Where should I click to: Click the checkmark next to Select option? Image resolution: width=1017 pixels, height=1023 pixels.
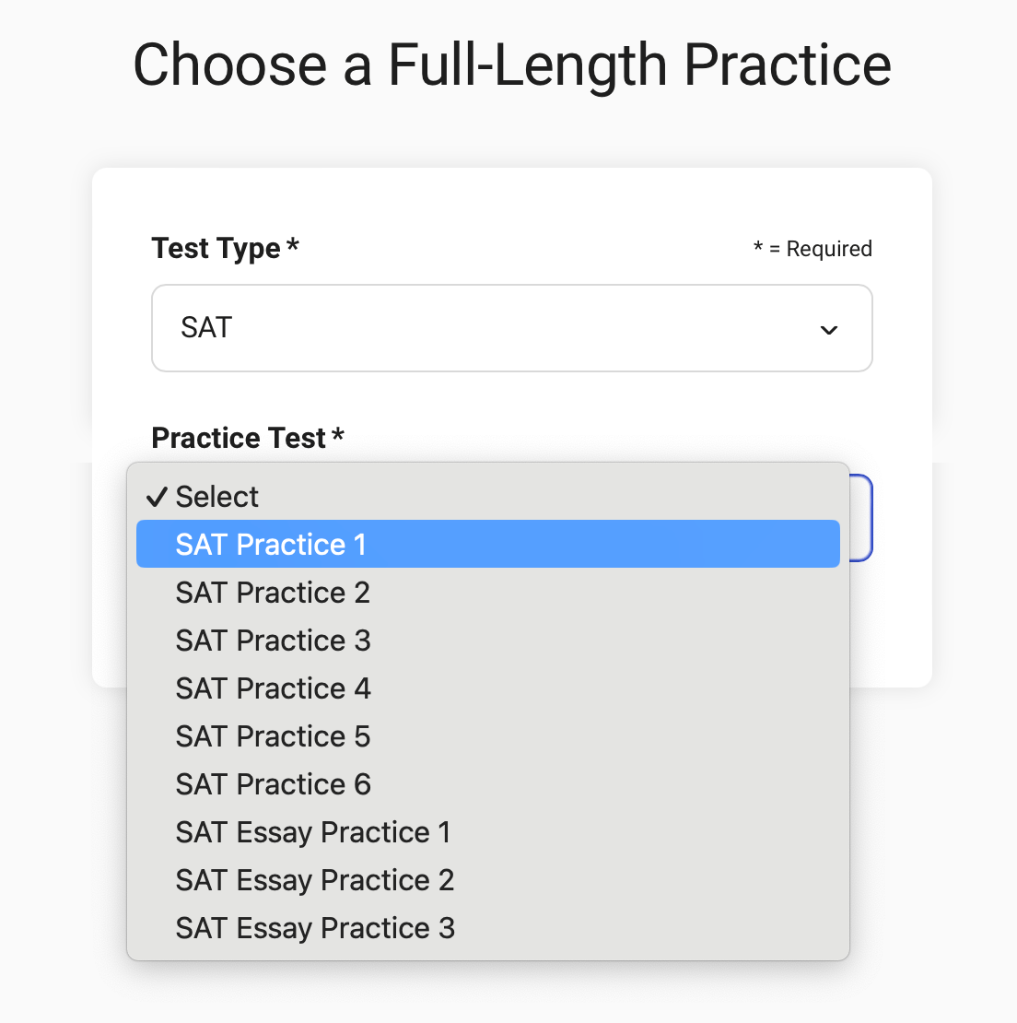pyautogui.click(x=157, y=495)
